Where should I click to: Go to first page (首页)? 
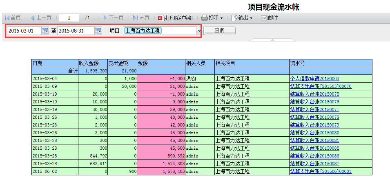[13, 18]
